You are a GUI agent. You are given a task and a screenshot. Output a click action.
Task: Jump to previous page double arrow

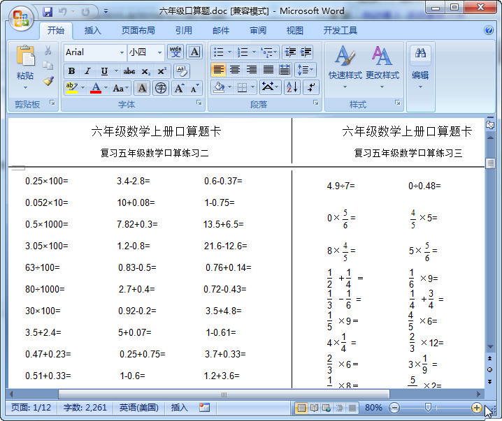point(490,358)
